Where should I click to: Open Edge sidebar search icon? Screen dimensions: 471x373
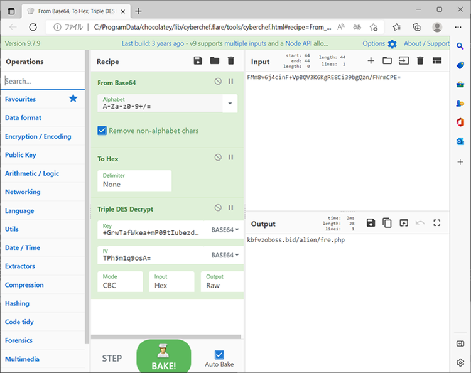[x=460, y=46]
